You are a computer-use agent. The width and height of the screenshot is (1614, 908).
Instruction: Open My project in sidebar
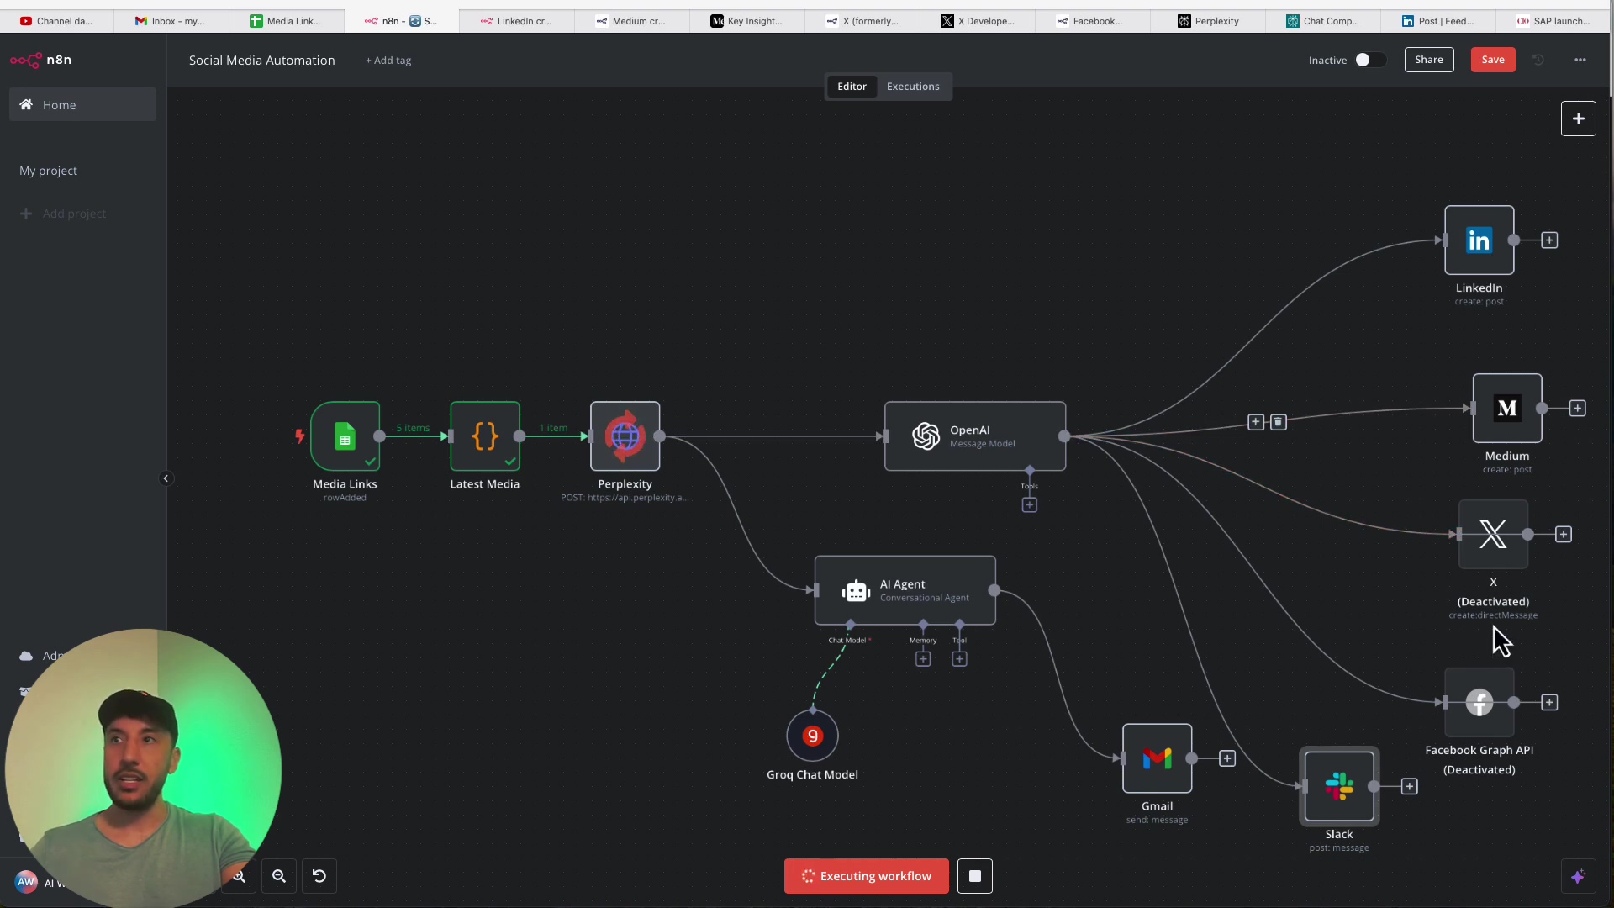coord(48,171)
